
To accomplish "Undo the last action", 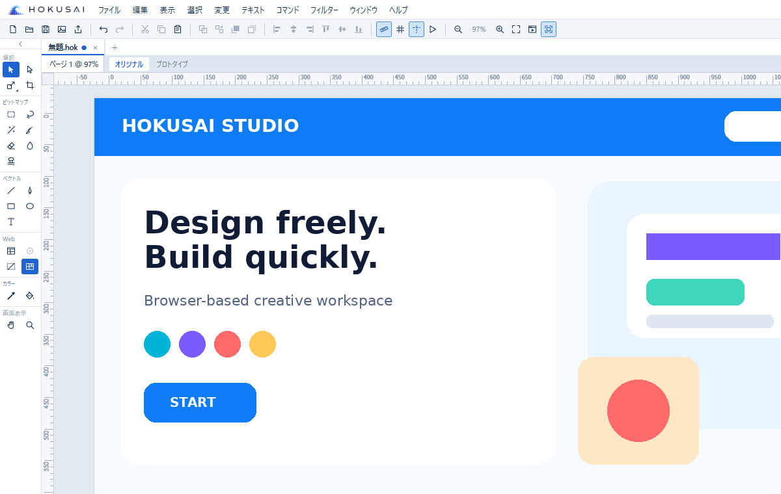I will point(103,29).
